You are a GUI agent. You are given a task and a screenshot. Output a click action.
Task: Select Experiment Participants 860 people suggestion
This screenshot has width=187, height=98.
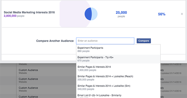click(118, 49)
